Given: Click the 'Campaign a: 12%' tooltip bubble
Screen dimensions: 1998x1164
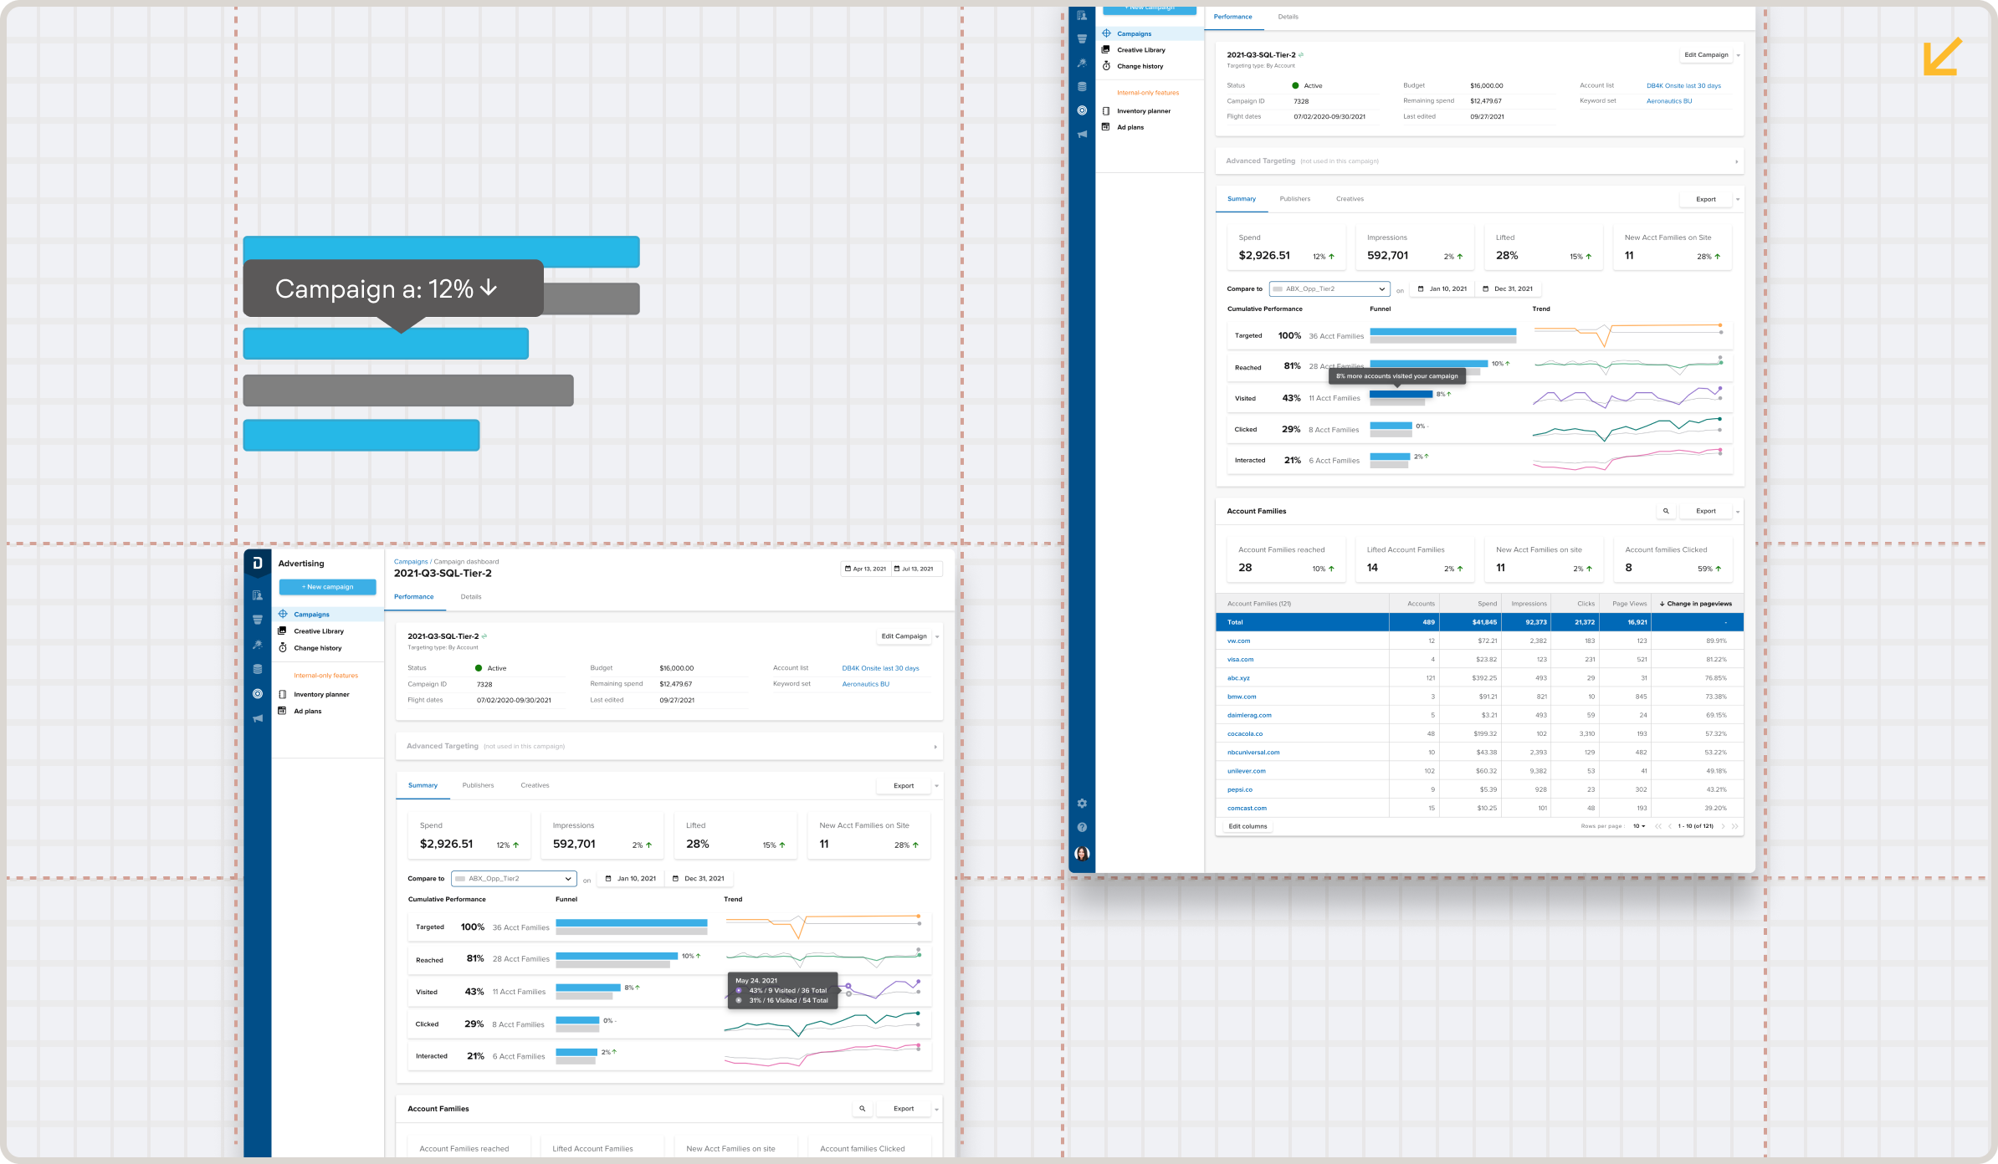Looking at the screenshot, I should [392, 289].
